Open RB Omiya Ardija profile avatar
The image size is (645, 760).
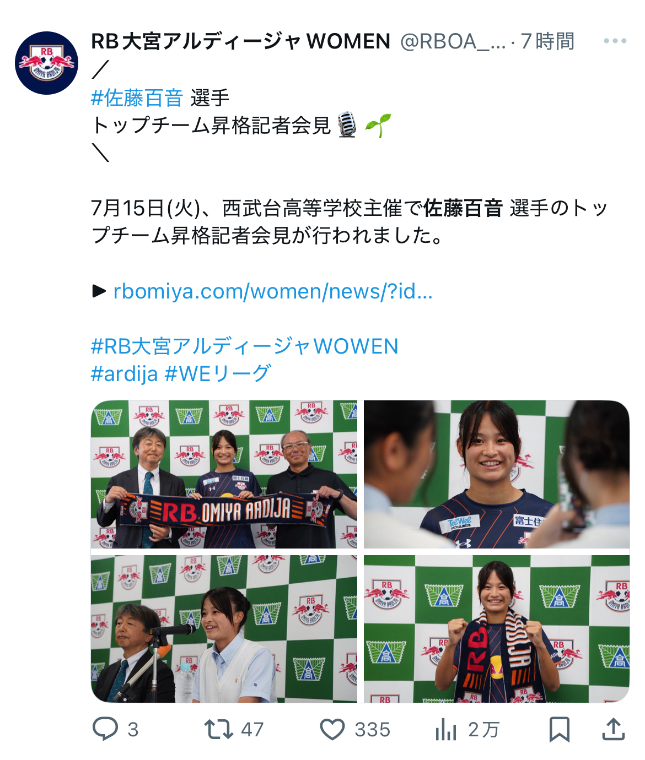(x=47, y=63)
